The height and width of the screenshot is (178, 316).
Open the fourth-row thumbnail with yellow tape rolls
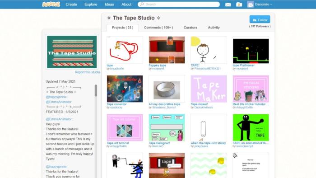(209, 165)
